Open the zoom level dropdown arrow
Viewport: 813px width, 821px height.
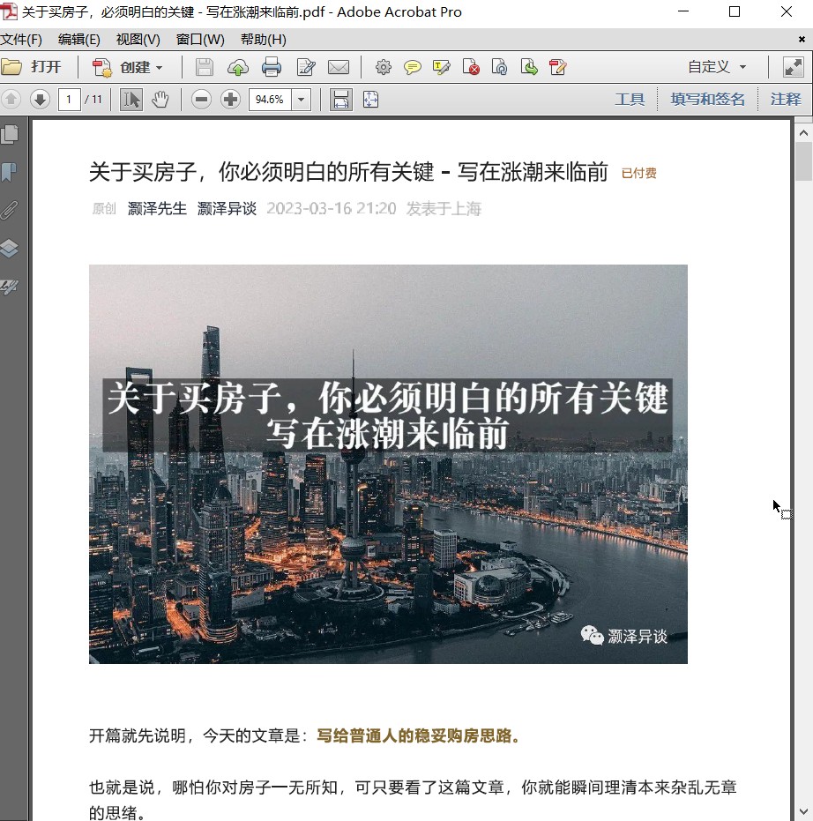tap(301, 100)
